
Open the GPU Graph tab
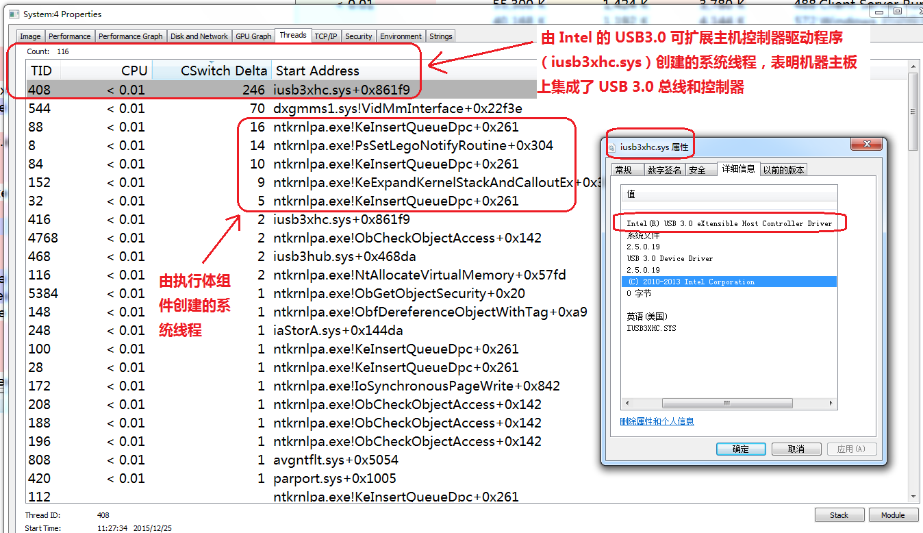click(253, 36)
